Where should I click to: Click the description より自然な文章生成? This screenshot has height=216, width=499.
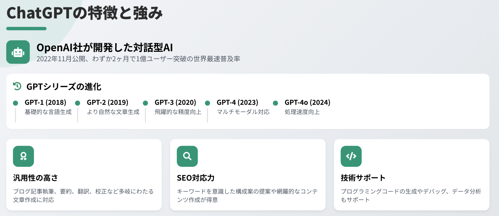(x=113, y=112)
